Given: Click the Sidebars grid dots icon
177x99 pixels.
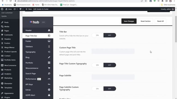Looking at the screenshot, I should click(49, 46).
